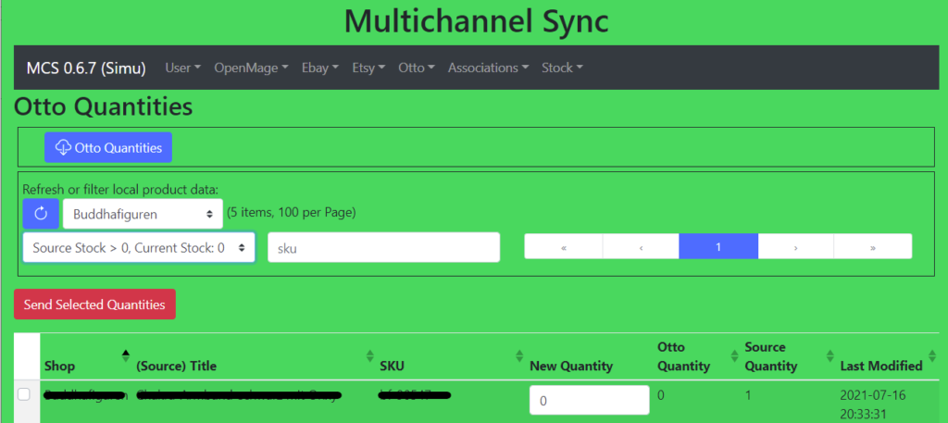948x423 pixels.
Task: Download Otto Quantities from the cloud
Action: click(x=108, y=147)
